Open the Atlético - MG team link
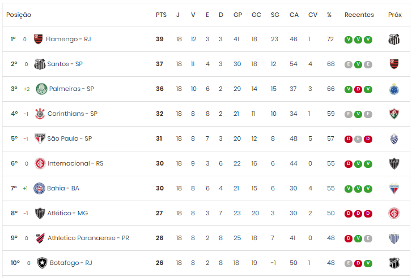Viewport: 412px width, 278px height. (x=67, y=213)
